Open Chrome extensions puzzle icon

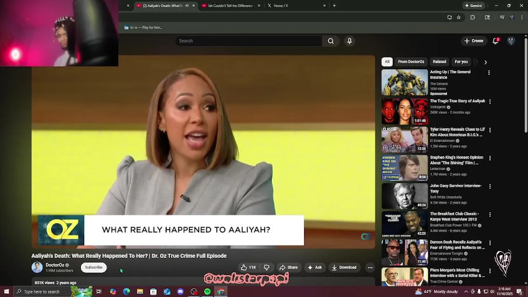tap(473, 17)
